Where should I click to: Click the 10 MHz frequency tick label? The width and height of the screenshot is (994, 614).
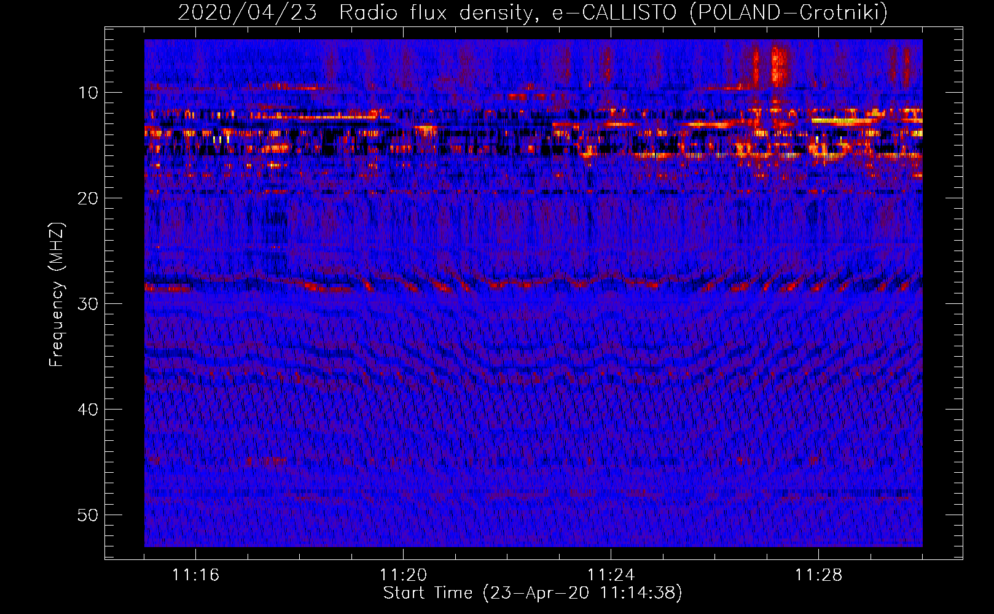click(x=88, y=93)
